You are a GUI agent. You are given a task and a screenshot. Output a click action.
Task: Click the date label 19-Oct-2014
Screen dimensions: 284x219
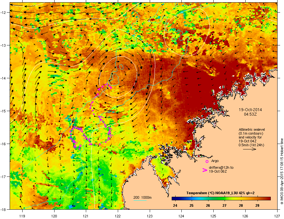[250, 110]
